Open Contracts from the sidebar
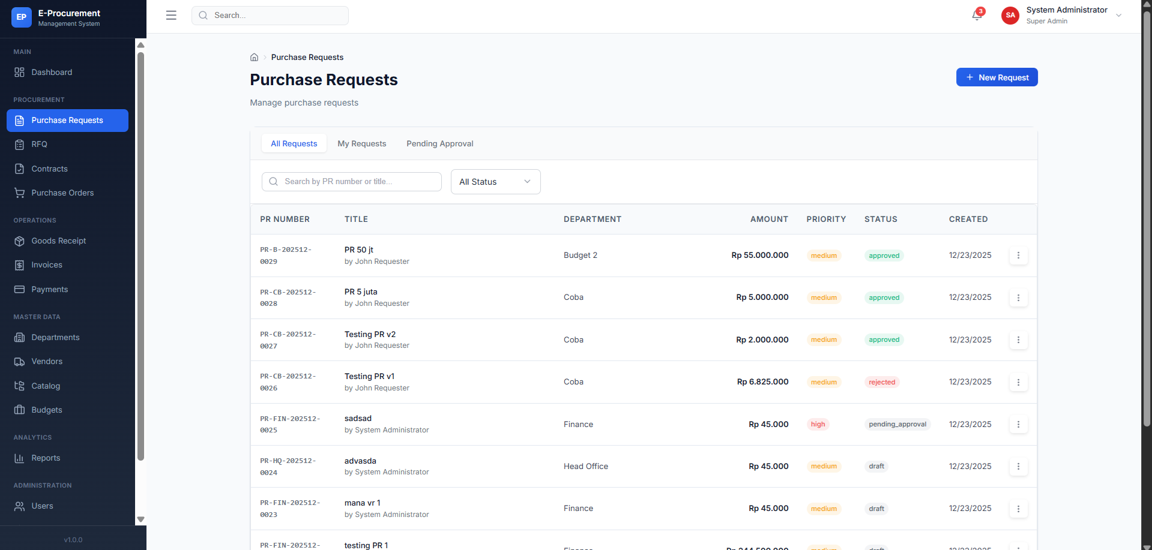 coord(50,169)
